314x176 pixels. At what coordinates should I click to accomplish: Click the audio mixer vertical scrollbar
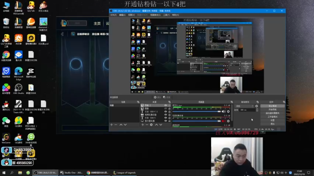[232, 113]
